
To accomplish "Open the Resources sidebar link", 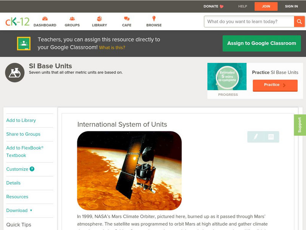I will [17, 197].
